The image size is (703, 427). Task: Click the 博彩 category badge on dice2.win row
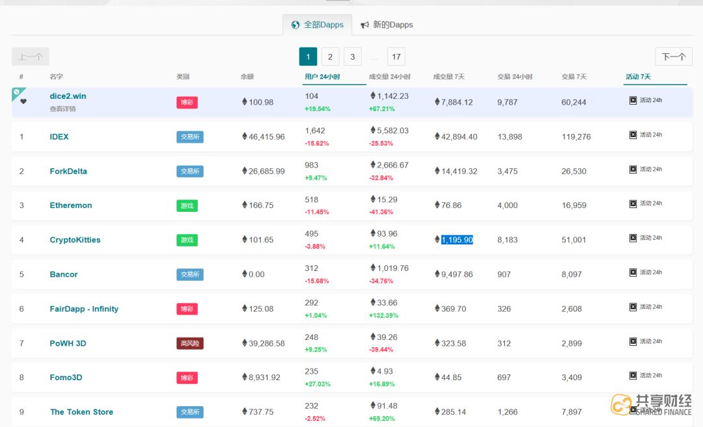pyautogui.click(x=187, y=103)
